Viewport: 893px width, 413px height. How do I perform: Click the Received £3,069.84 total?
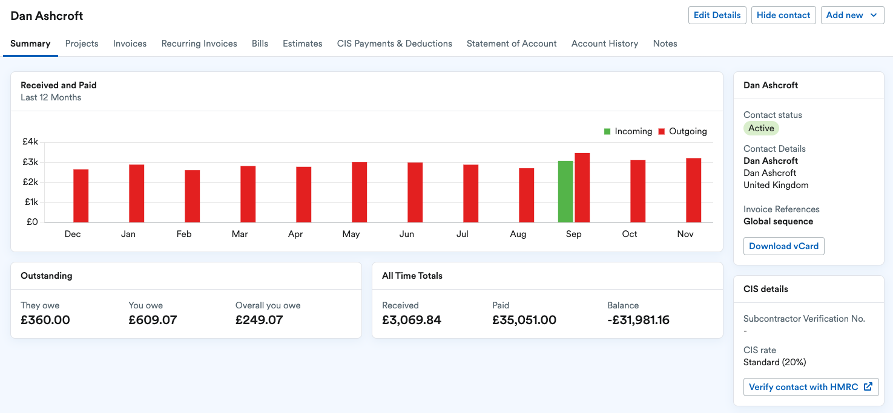coord(412,320)
